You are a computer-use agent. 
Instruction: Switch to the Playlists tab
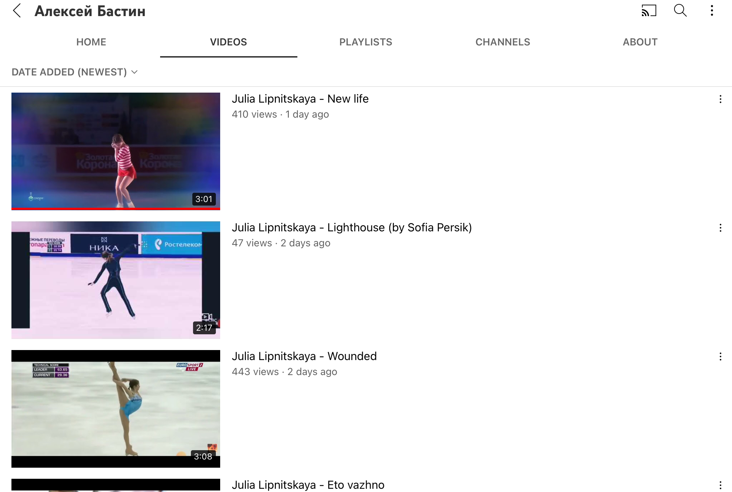(x=366, y=42)
